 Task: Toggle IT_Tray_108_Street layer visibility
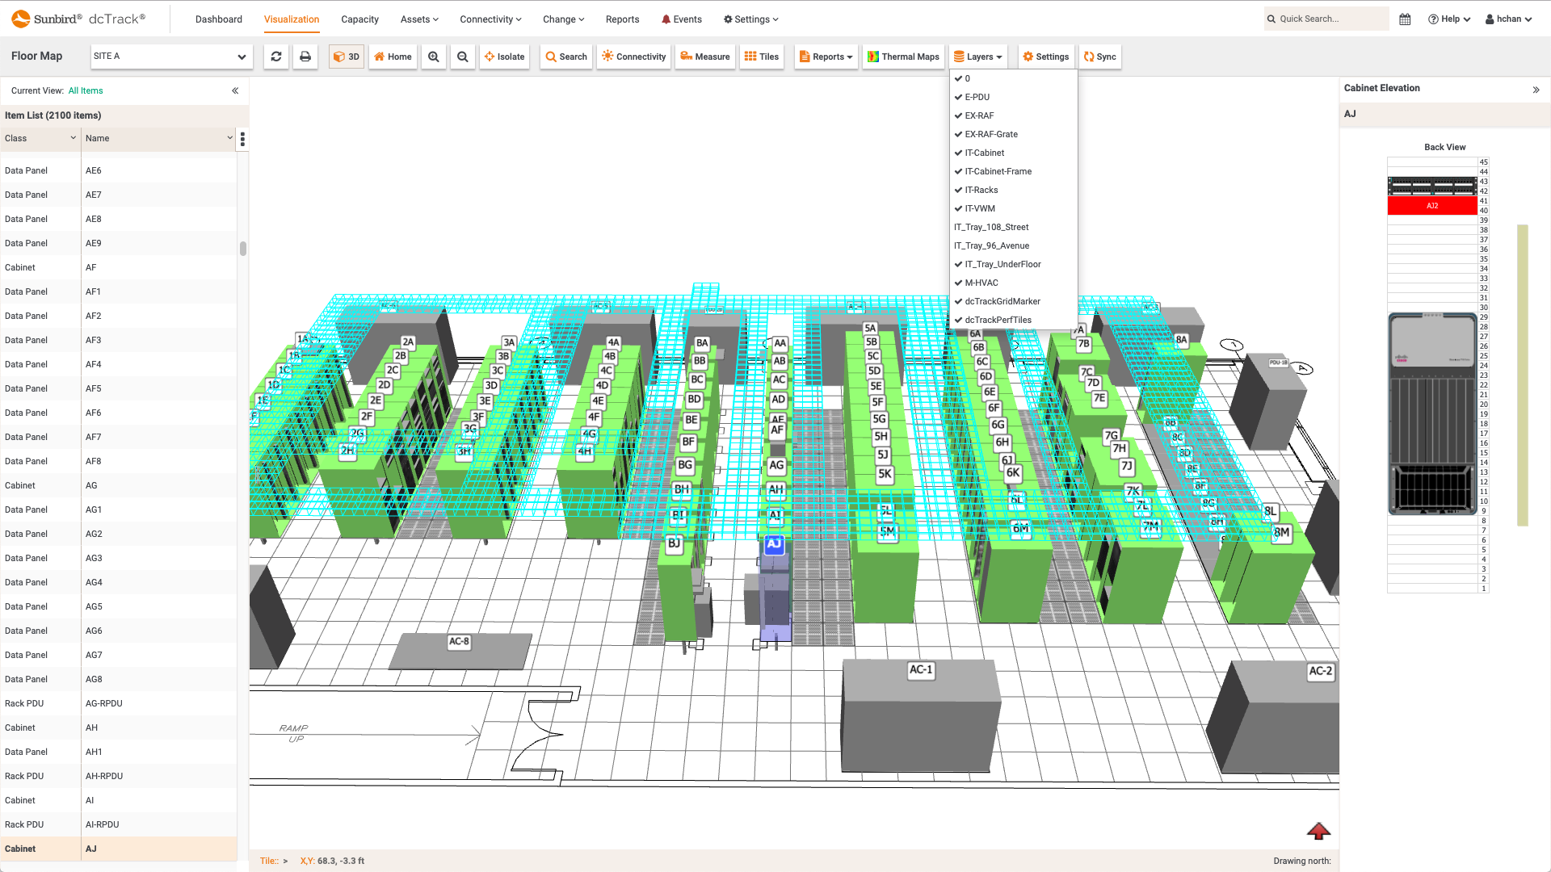click(990, 227)
